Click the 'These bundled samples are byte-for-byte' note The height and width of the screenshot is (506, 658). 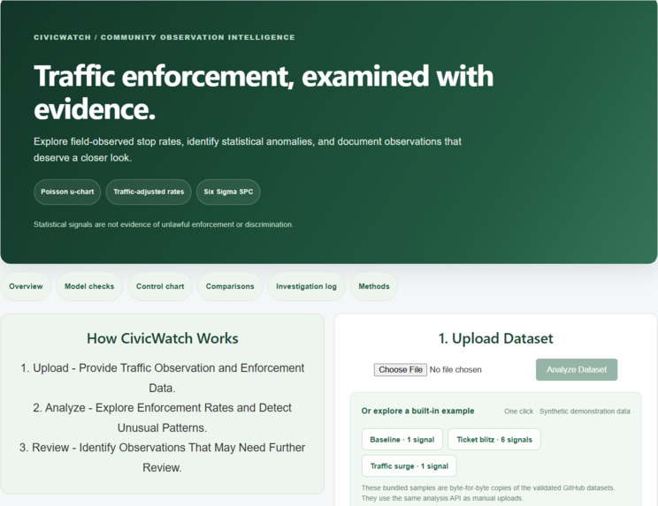[x=488, y=493]
